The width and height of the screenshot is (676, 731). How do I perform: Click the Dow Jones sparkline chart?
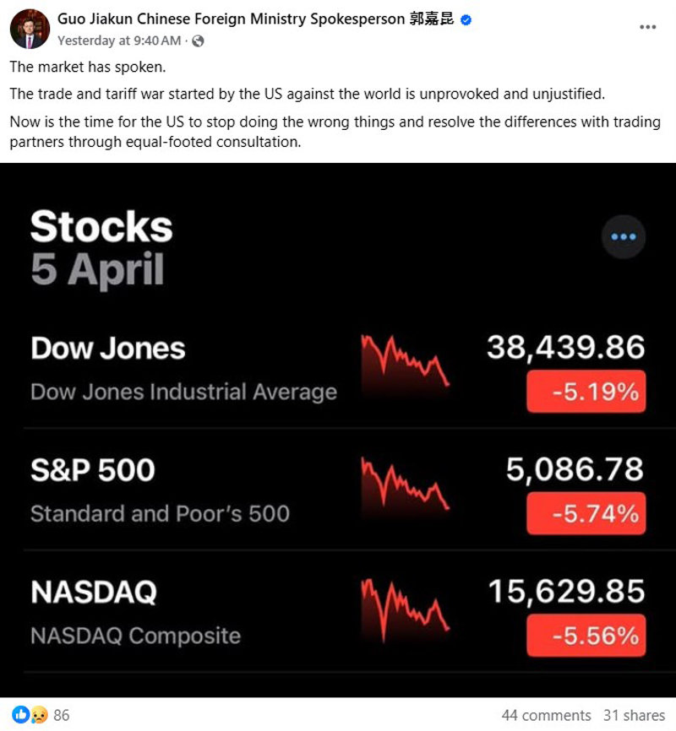tap(405, 361)
